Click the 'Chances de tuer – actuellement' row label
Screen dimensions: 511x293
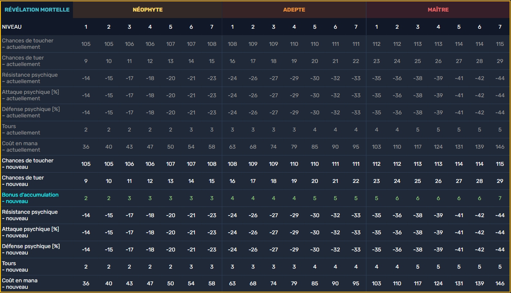(23, 61)
